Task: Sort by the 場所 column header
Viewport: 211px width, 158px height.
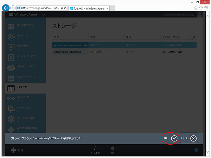Action: pos(128,37)
